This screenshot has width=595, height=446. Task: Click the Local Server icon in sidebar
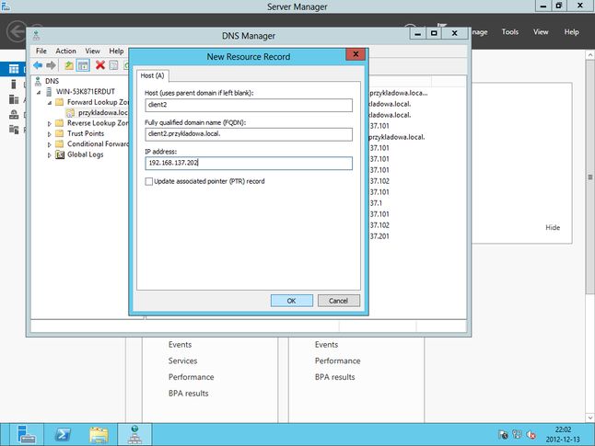[14, 84]
